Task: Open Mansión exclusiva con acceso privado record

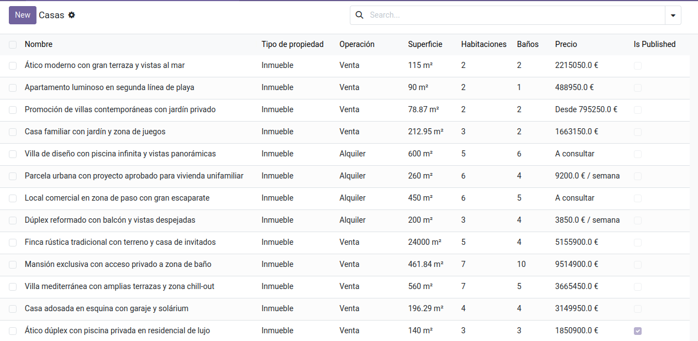Action: click(118, 264)
